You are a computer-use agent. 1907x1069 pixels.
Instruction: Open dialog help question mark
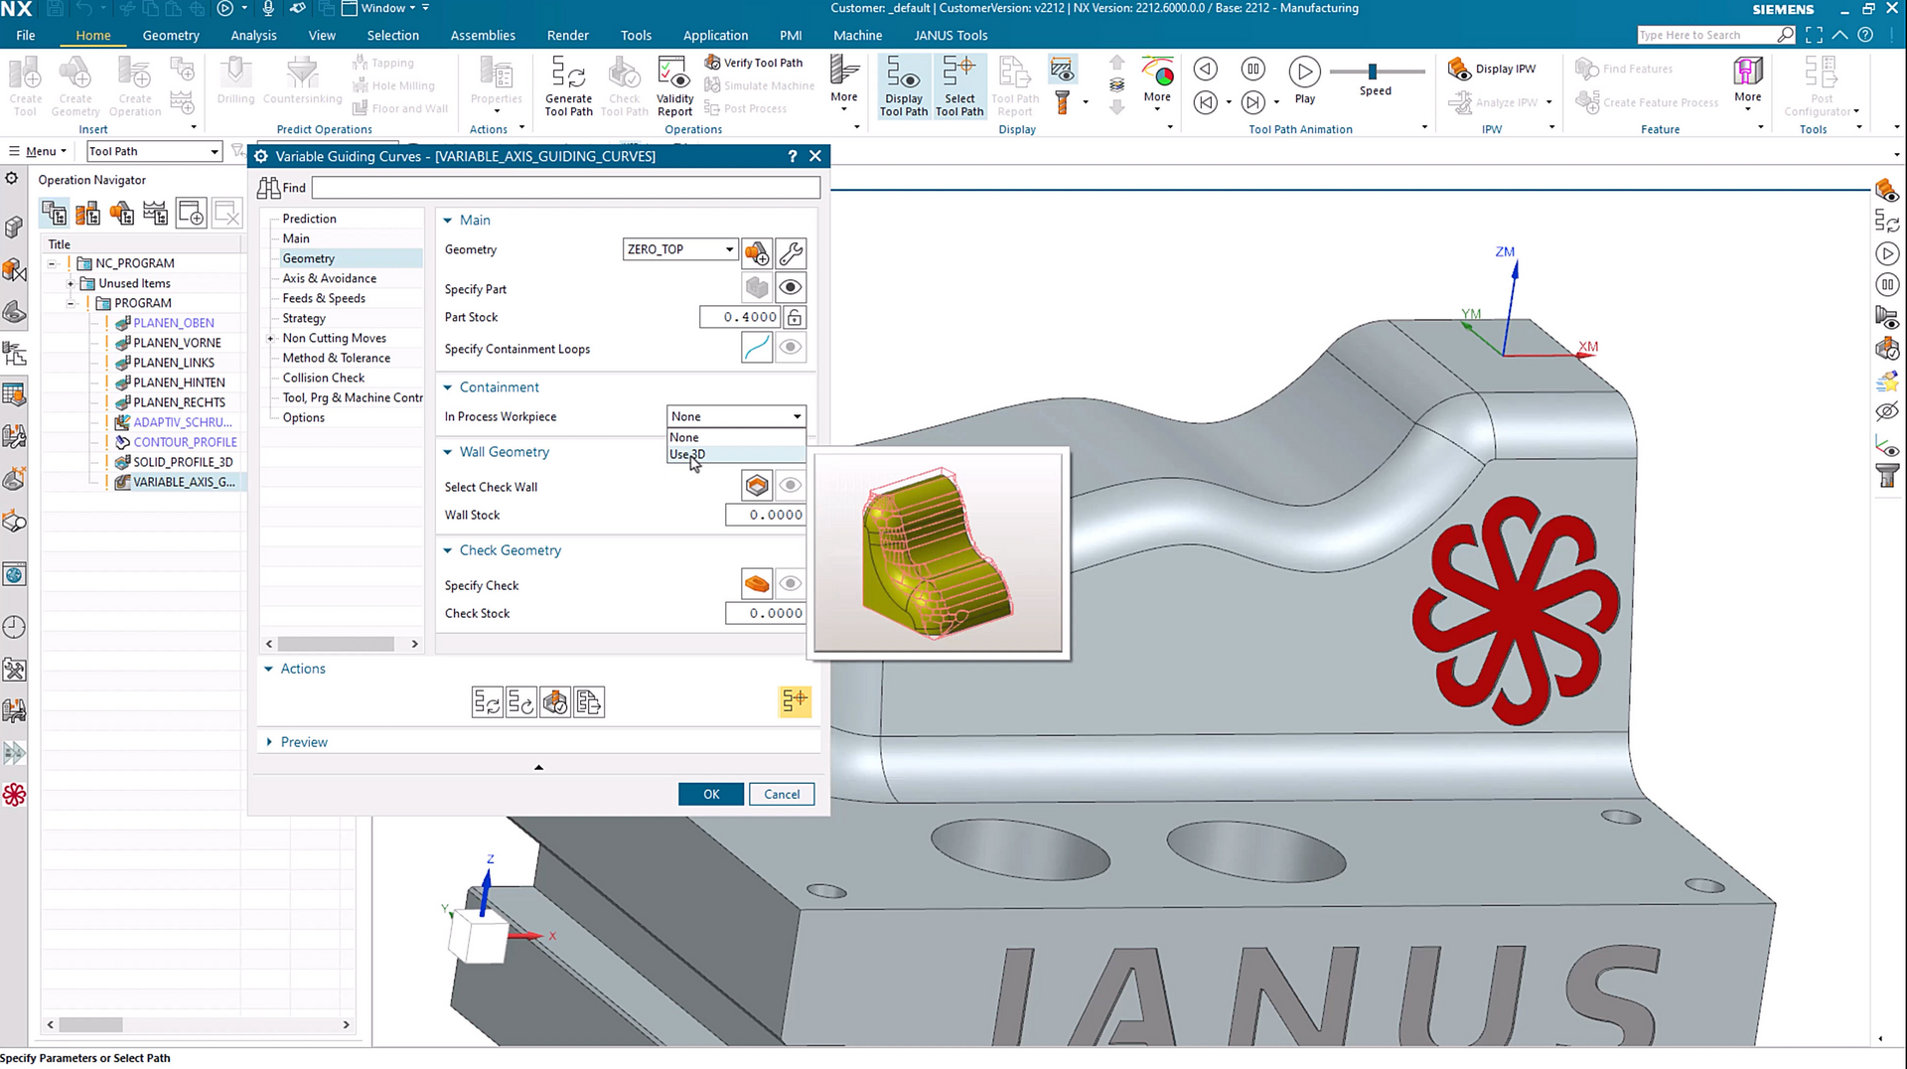click(792, 156)
